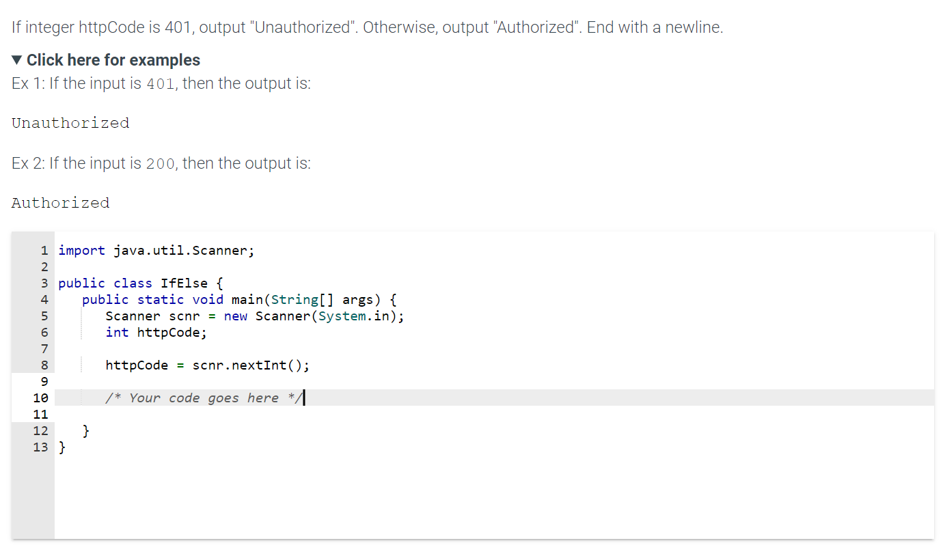Click line number 10 in the editor
This screenshot has width=945, height=556.
click(40, 398)
